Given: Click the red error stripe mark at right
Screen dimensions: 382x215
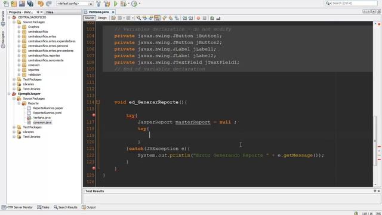Looking at the screenshot, I should tap(380, 146).
